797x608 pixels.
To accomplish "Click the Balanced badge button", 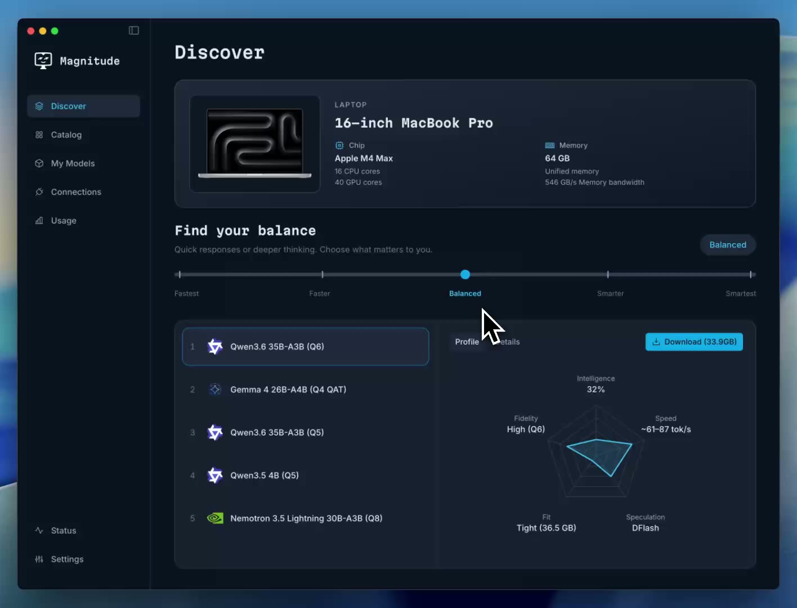I will pos(728,245).
